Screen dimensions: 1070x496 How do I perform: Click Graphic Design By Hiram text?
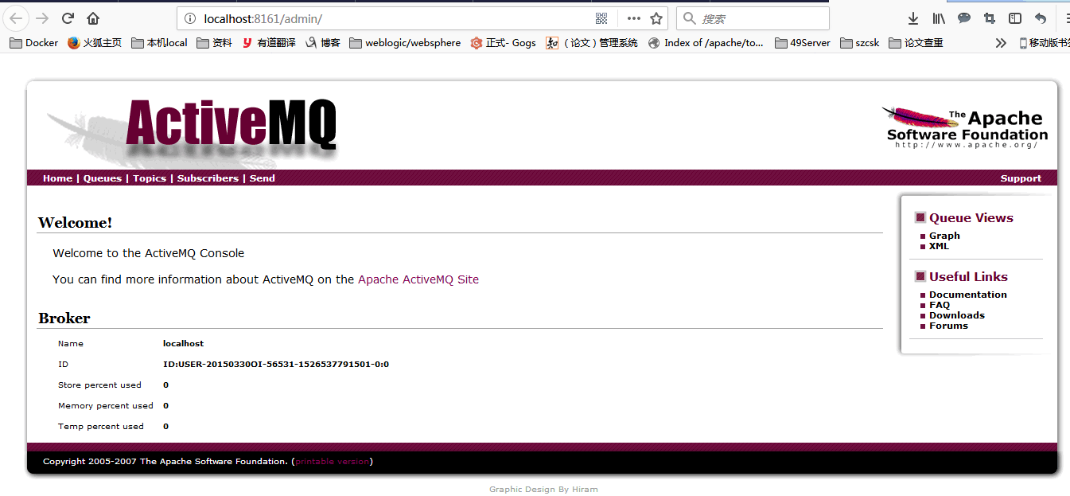pos(543,490)
